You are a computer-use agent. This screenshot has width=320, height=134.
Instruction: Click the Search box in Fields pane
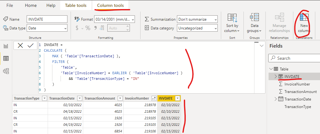[294, 58]
